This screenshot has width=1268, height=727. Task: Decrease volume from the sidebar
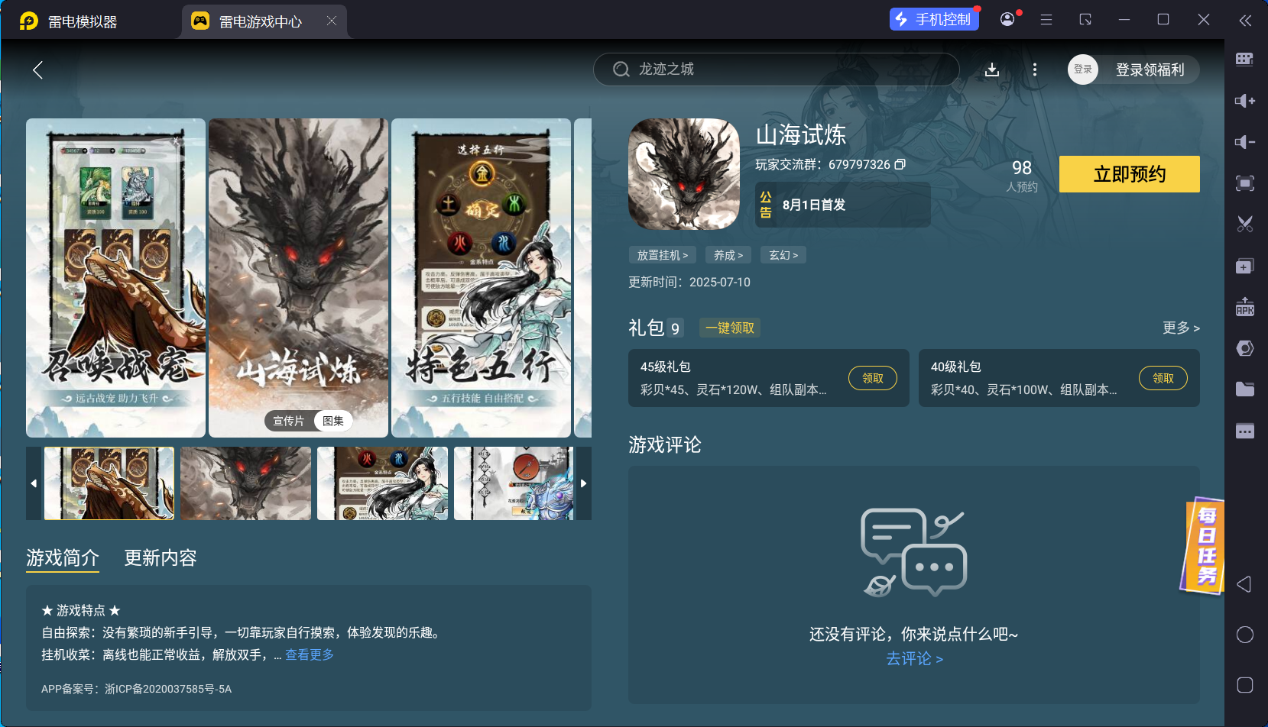tap(1245, 142)
